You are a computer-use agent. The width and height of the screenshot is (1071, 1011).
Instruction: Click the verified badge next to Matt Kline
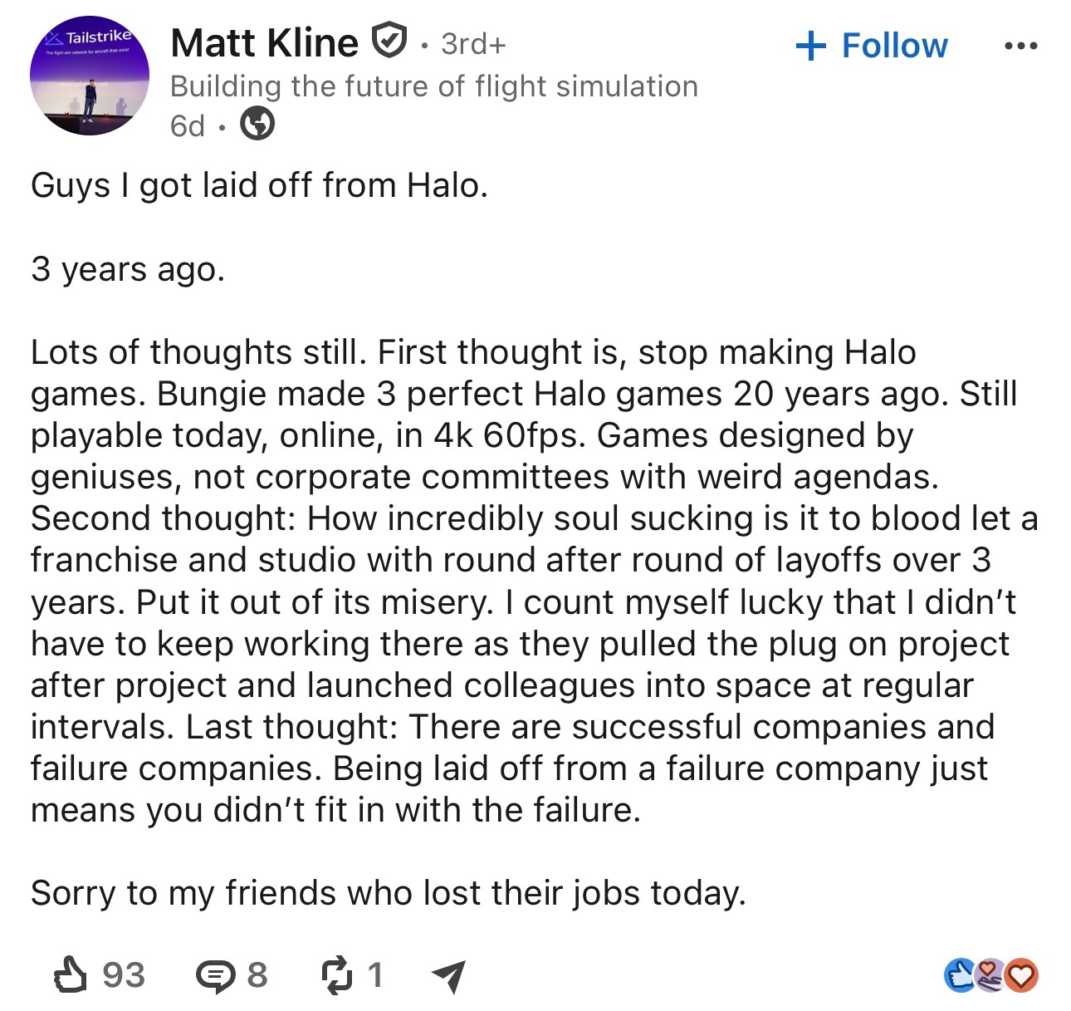[389, 42]
